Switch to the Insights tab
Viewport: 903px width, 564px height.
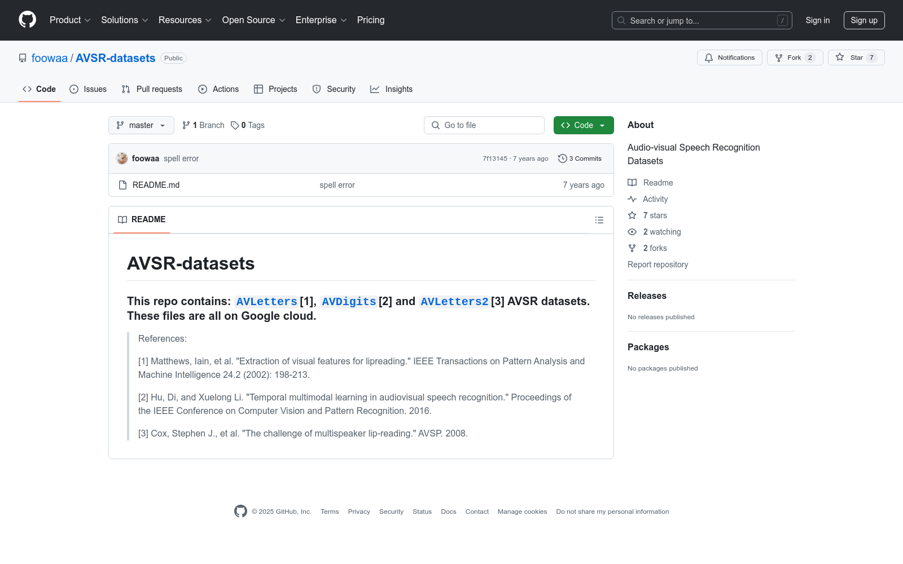coord(392,89)
